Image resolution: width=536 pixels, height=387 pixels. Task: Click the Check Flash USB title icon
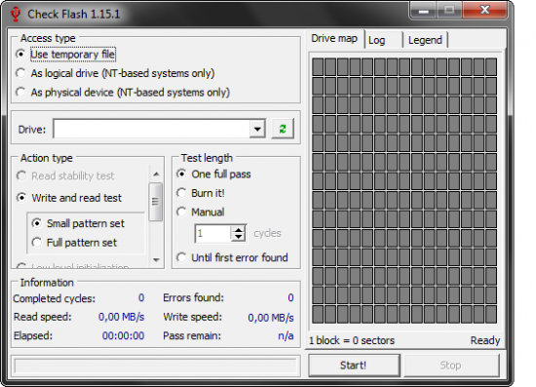point(16,15)
